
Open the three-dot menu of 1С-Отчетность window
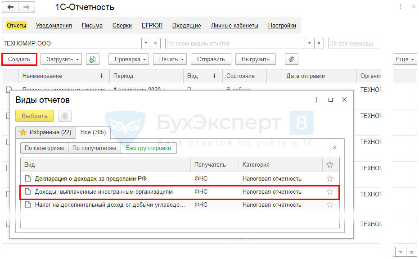[400, 7]
